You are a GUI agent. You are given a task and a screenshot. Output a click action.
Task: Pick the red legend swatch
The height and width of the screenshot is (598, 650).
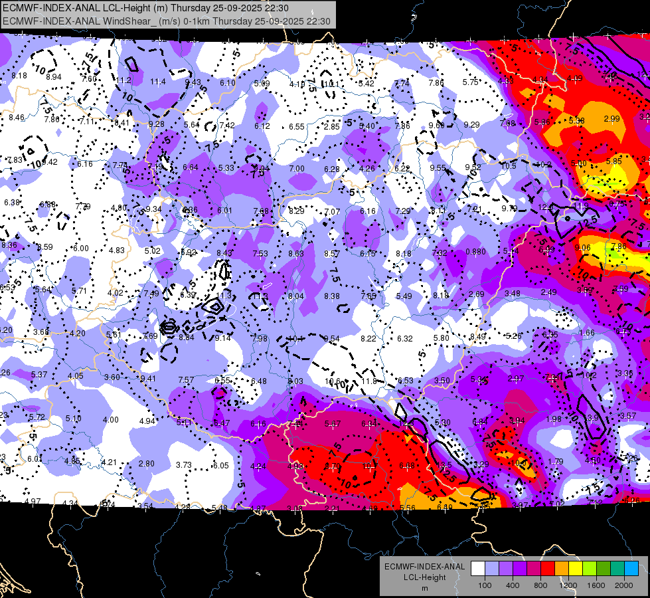pos(548,569)
